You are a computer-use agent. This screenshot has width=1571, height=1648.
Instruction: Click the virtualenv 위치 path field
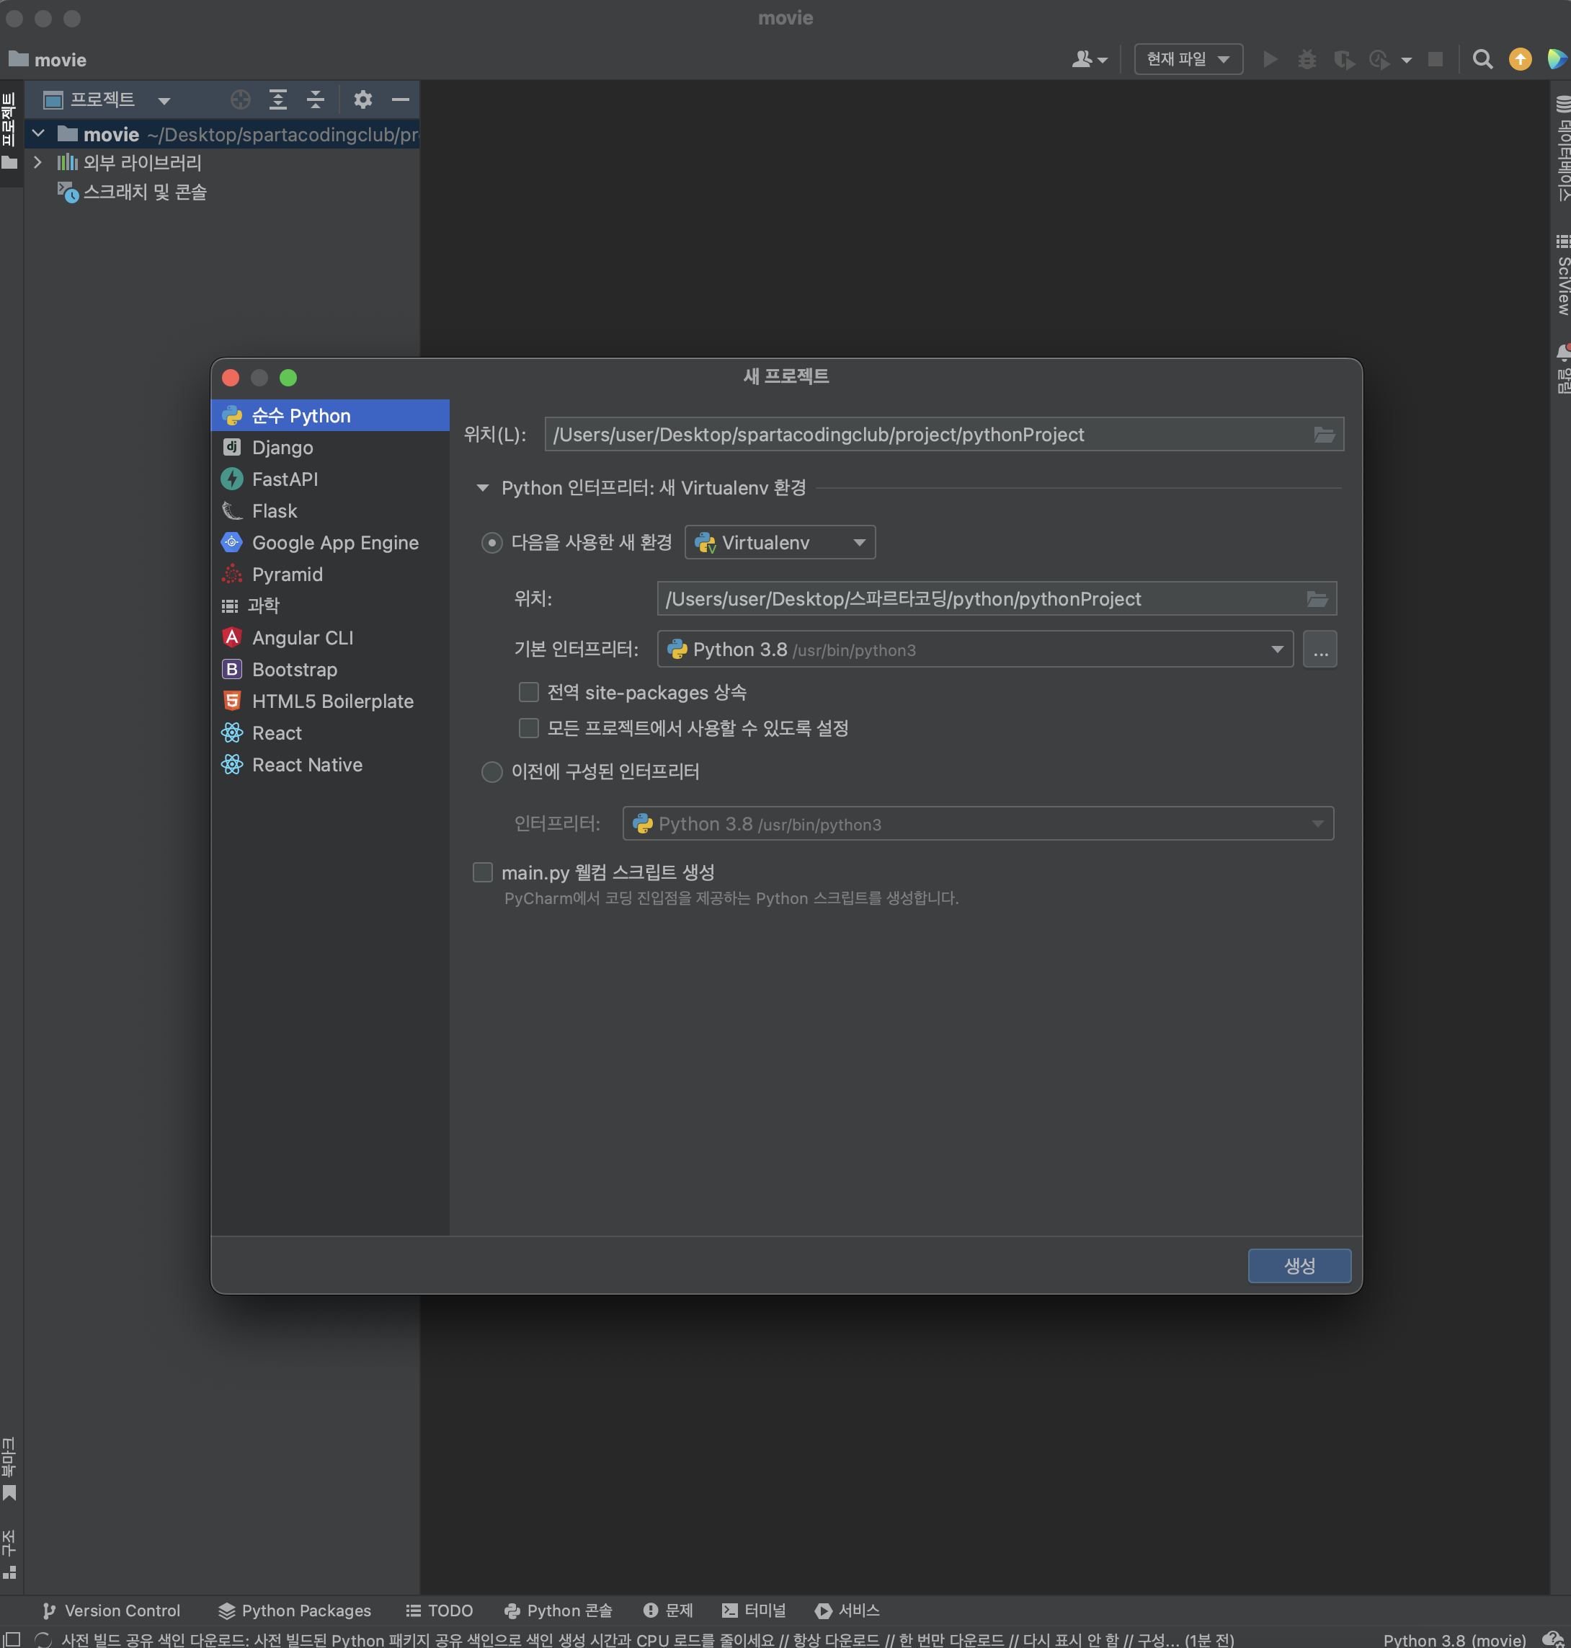997,599
